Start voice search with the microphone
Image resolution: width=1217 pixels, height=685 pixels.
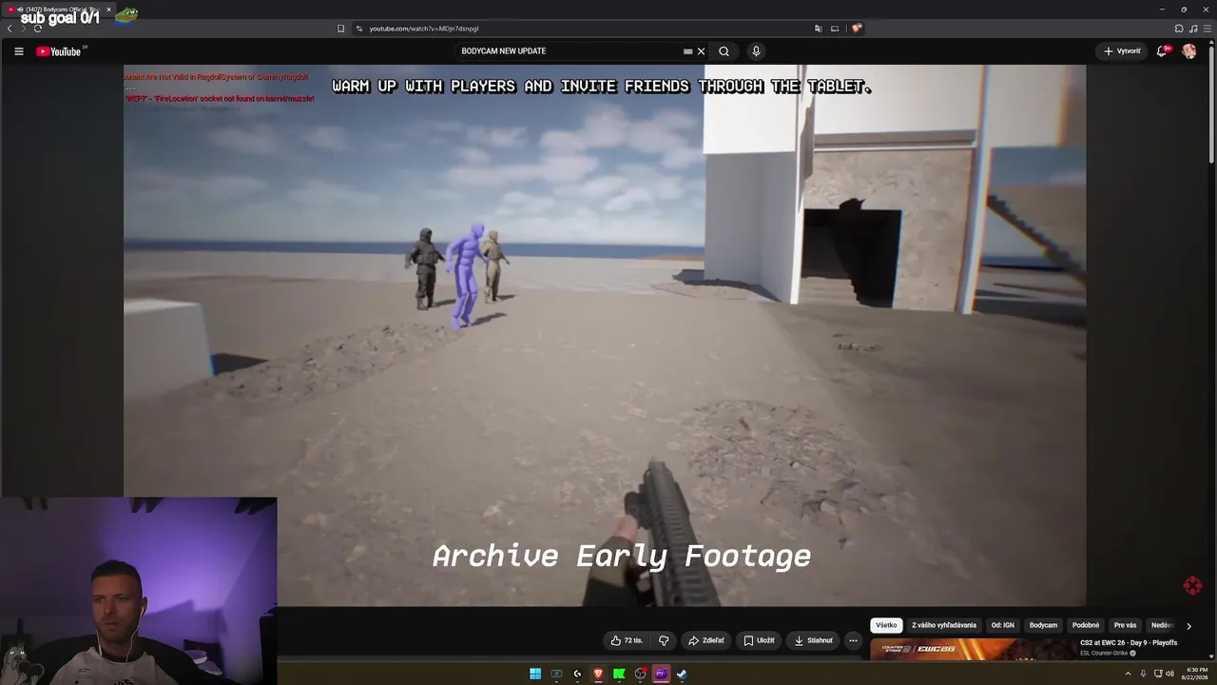756,51
